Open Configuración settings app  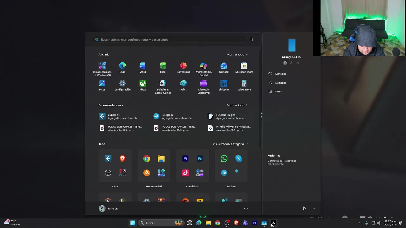(x=122, y=85)
